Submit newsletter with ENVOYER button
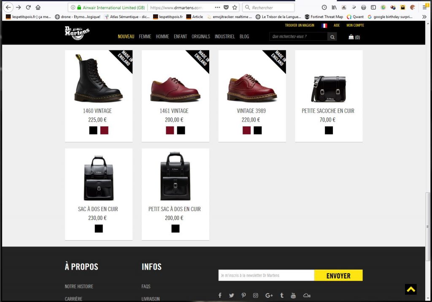Viewport: 432px width, 302px height. [x=338, y=276]
